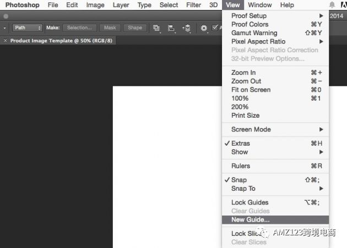Open the Path mode dropdown
This screenshot has height=248, width=347.
click(x=27, y=27)
